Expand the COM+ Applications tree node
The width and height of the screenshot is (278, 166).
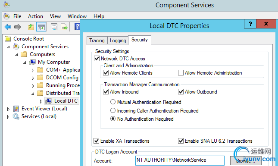(x=33, y=70)
